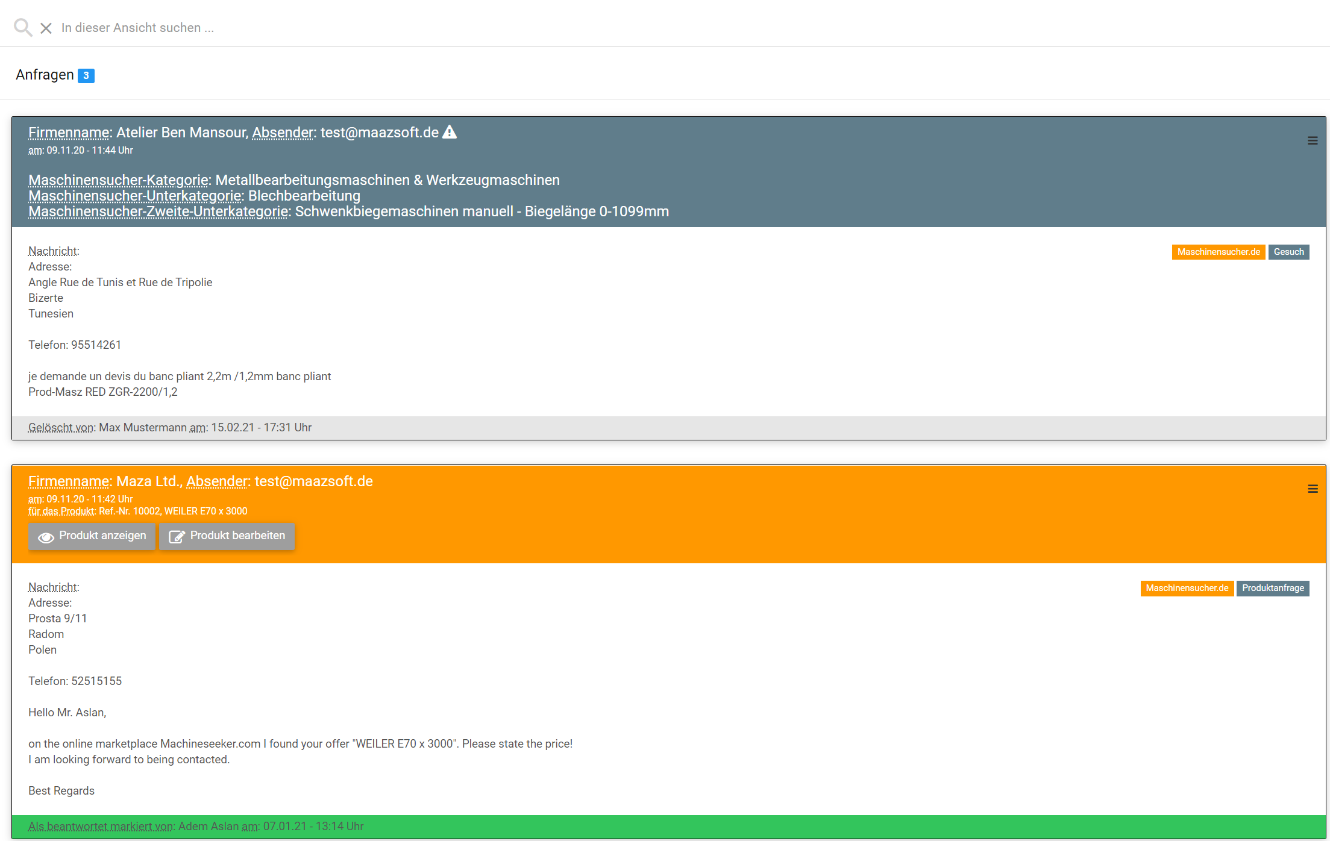Click the Produkt anzeigen button
Image resolution: width=1330 pixels, height=841 pixels.
coord(92,536)
